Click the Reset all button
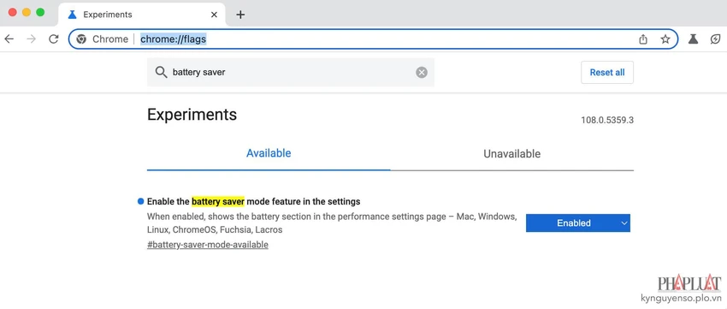Screen dimensions: 727x309 (607, 73)
